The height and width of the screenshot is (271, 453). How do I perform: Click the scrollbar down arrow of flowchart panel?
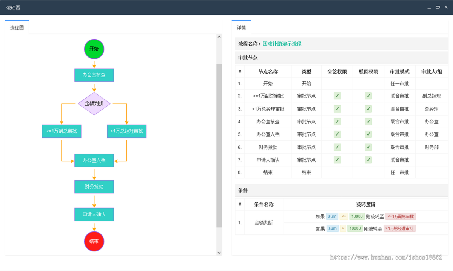(219, 253)
